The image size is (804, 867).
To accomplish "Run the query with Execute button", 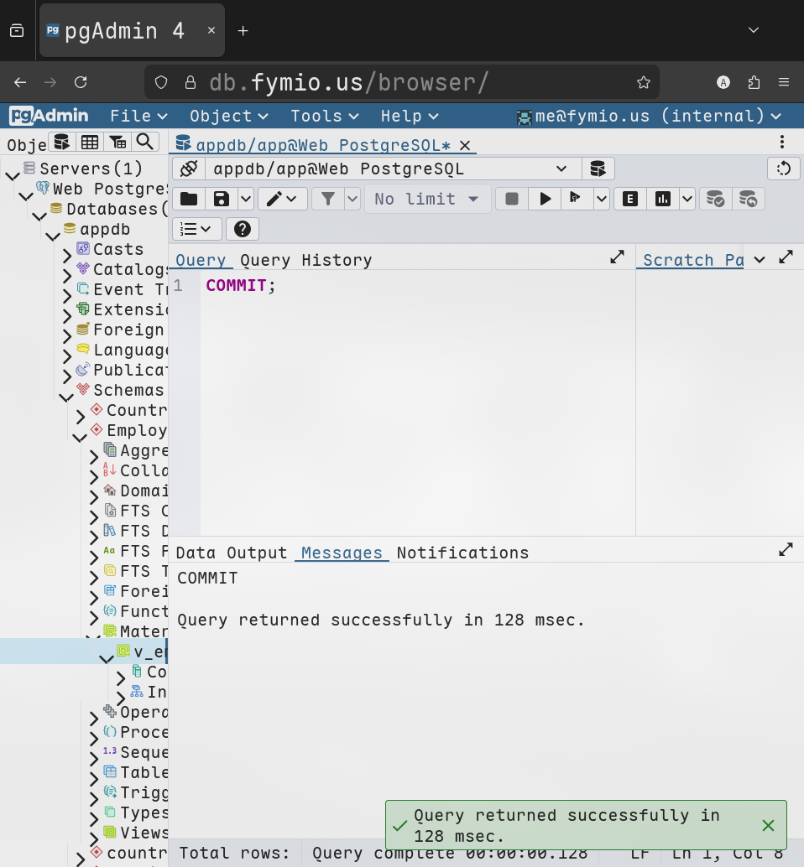I will [x=545, y=199].
